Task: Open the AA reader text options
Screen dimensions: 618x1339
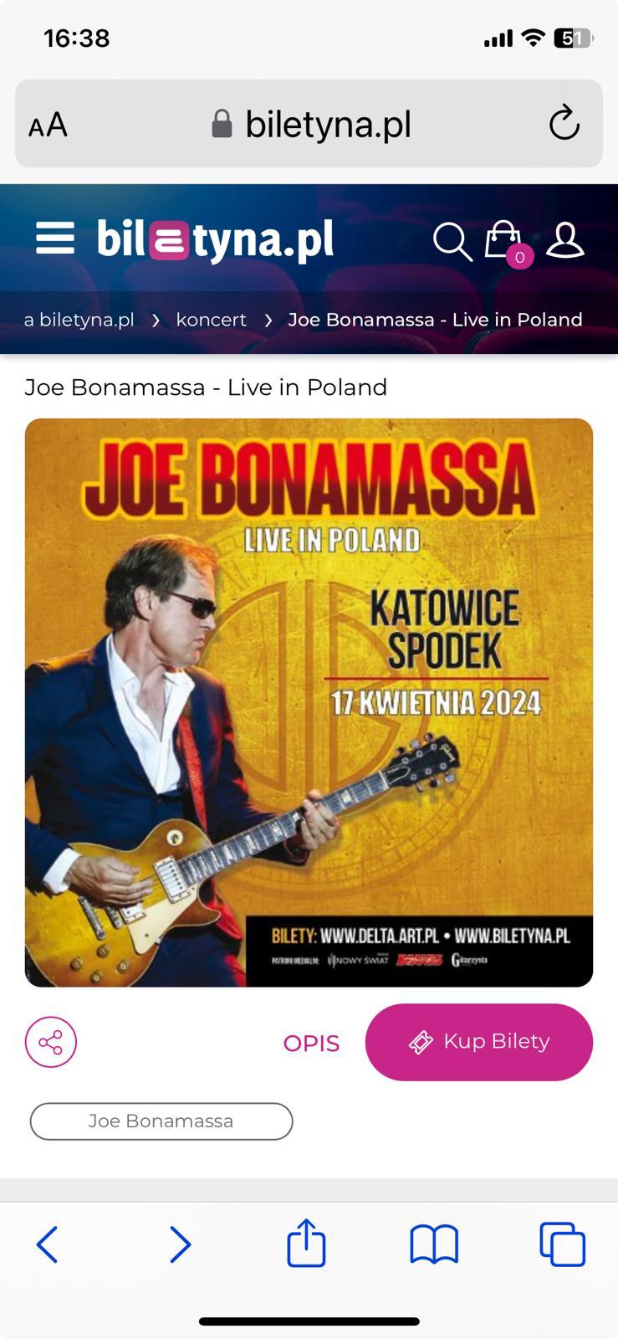Action: (48, 125)
